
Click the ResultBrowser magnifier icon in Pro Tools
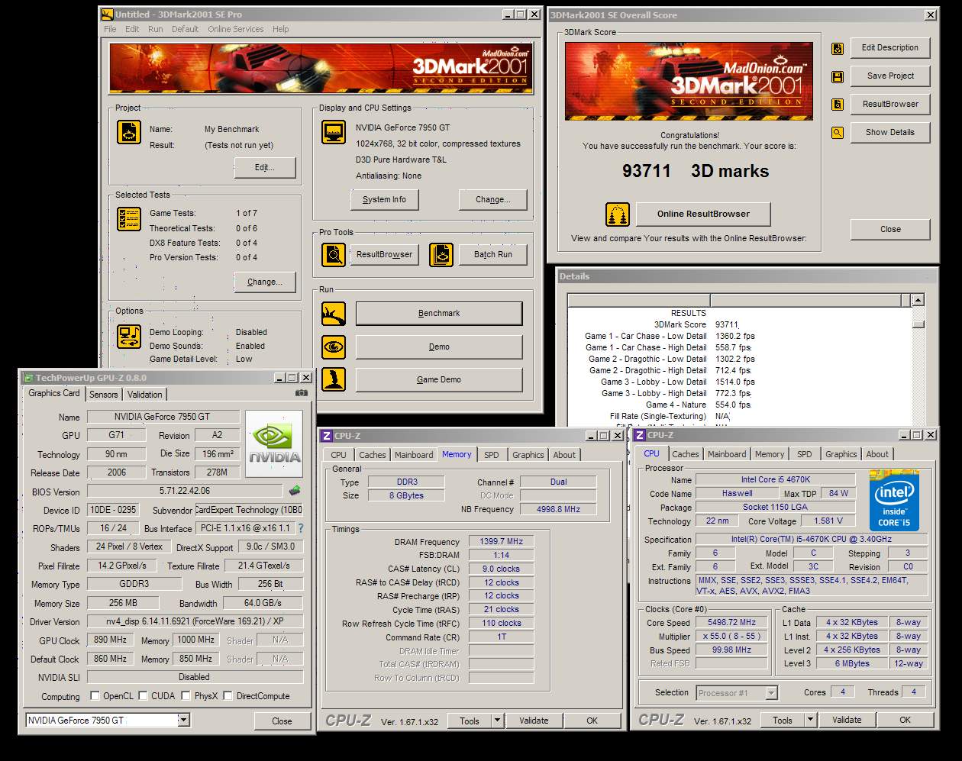(x=333, y=254)
